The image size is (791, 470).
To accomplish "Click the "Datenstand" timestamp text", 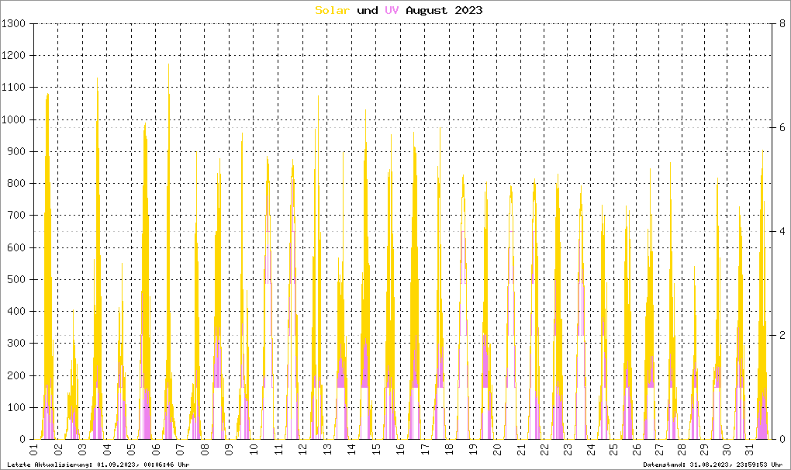I will pyautogui.click(x=713, y=465).
